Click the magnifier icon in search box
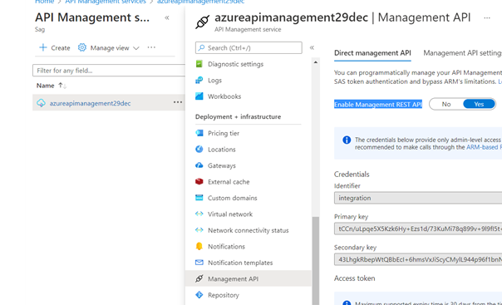The height and width of the screenshot is (305, 502). tap(201, 47)
